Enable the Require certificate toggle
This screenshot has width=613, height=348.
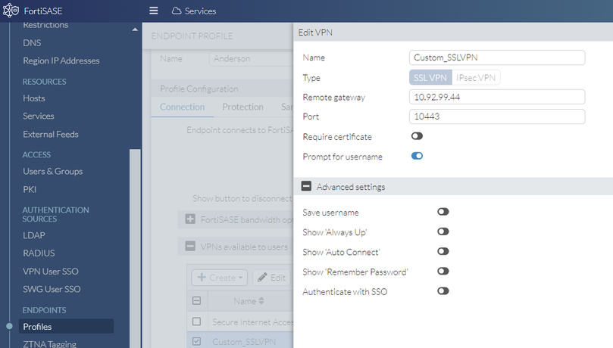click(x=417, y=136)
